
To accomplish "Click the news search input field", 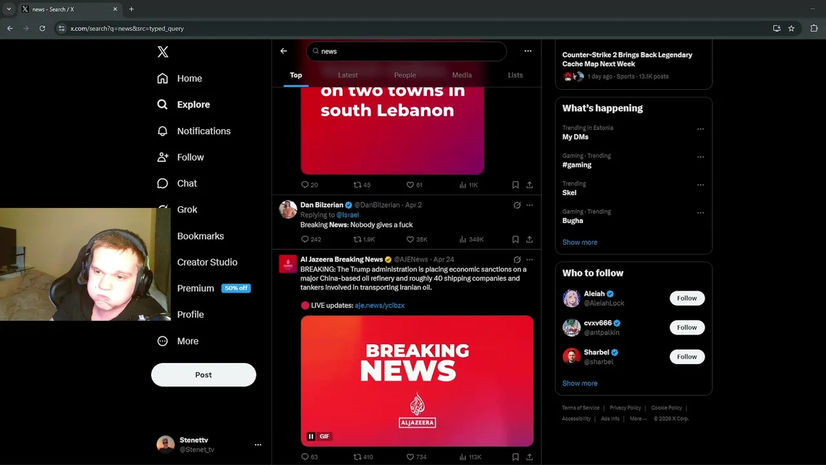I will tap(407, 51).
